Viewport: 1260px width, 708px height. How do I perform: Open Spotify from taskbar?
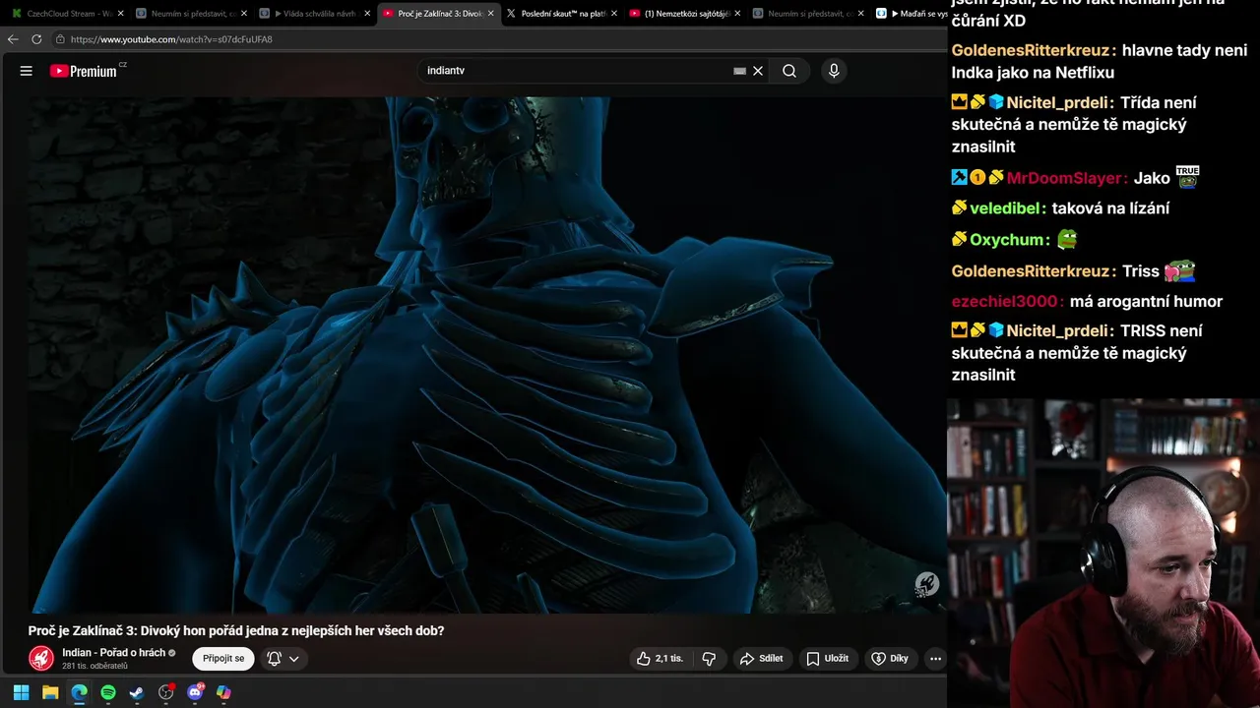108,692
